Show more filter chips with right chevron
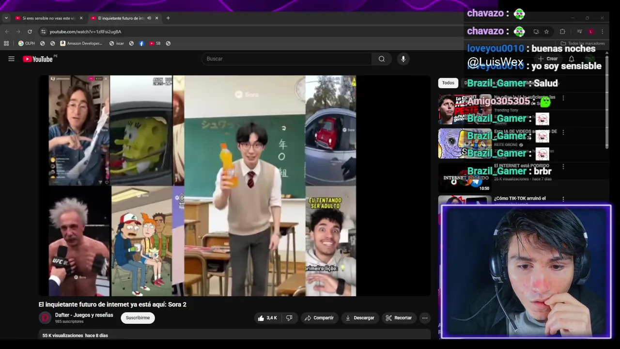 point(558,83)
